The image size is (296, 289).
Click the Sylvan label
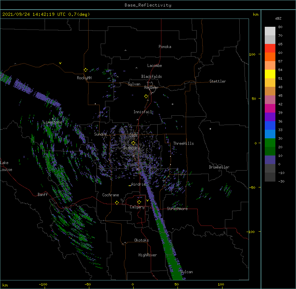point(134,84)
